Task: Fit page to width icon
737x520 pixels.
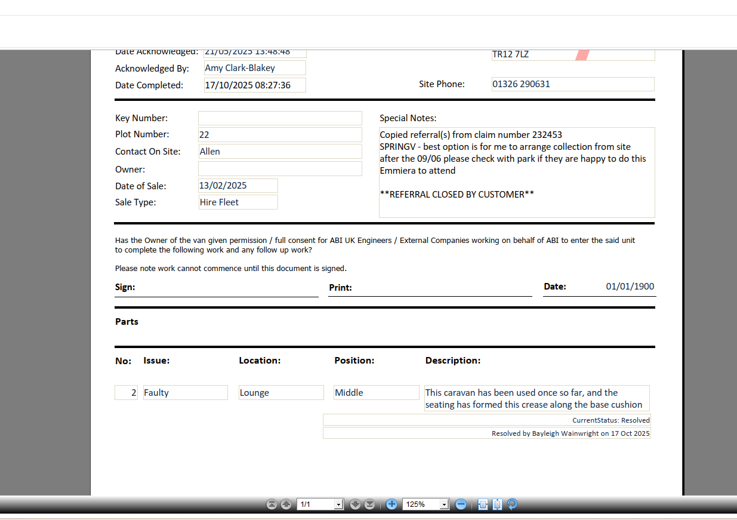Action: click(483, 504)
